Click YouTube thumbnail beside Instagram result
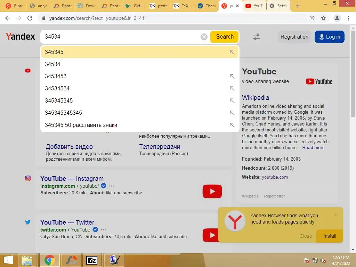 pos(212,192)
